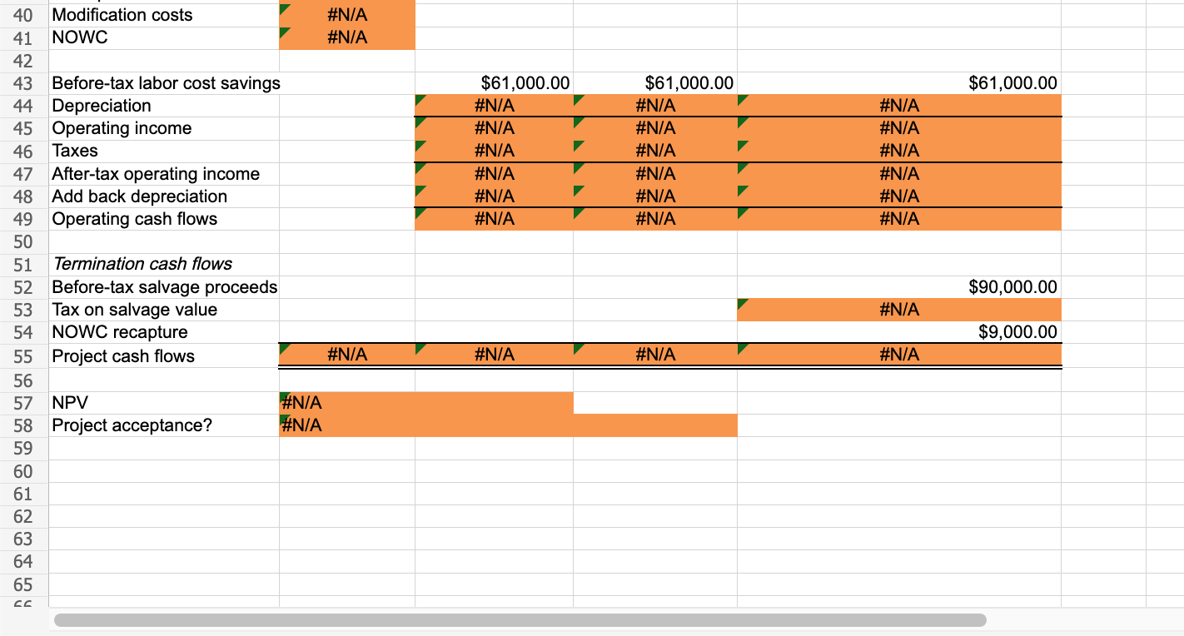
Task: Select the #N/A cell beside Modification costs
Action: coord(347,15)
